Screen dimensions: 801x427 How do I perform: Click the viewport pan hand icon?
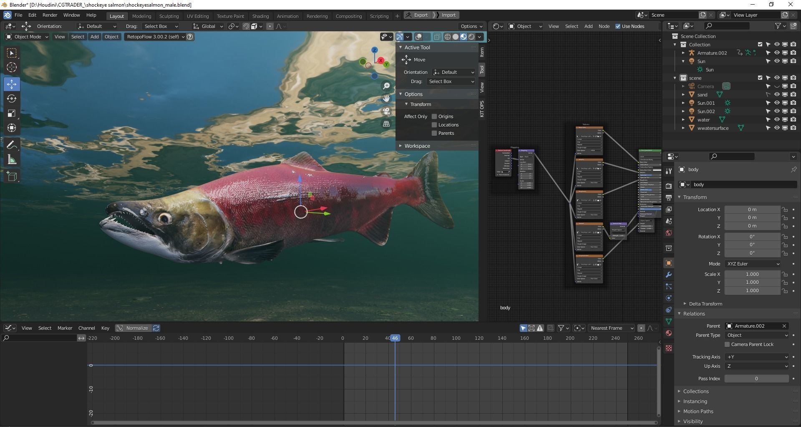pos(386,99)
